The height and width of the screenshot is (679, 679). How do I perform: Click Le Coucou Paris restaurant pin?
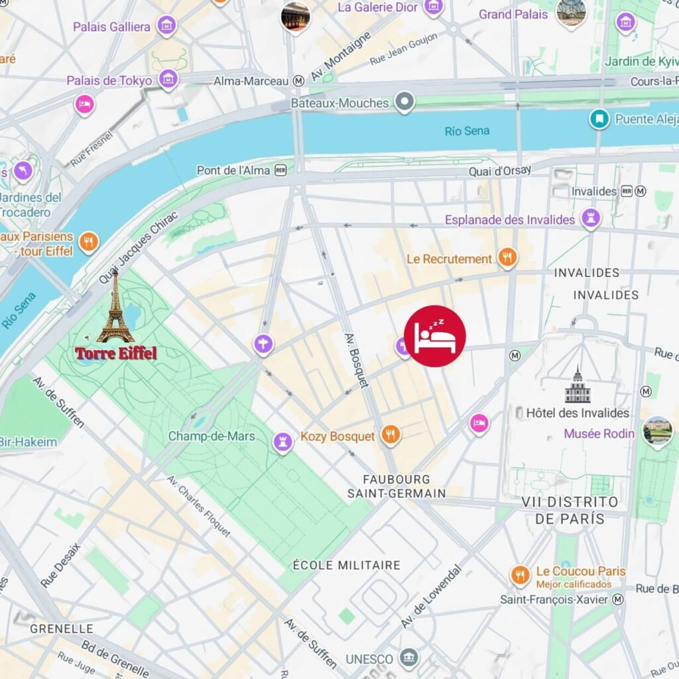pyautogui.click(x=520, y=576)
